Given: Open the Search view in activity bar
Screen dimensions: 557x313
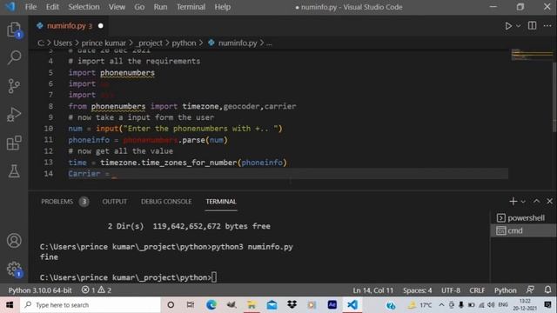Looking at the screenshot, I should pos(14,57).
